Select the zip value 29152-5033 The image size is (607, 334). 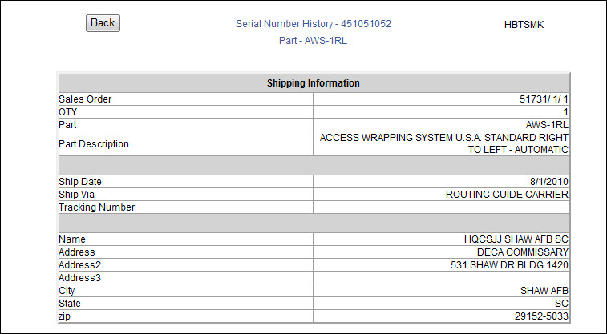click(541, 316)
